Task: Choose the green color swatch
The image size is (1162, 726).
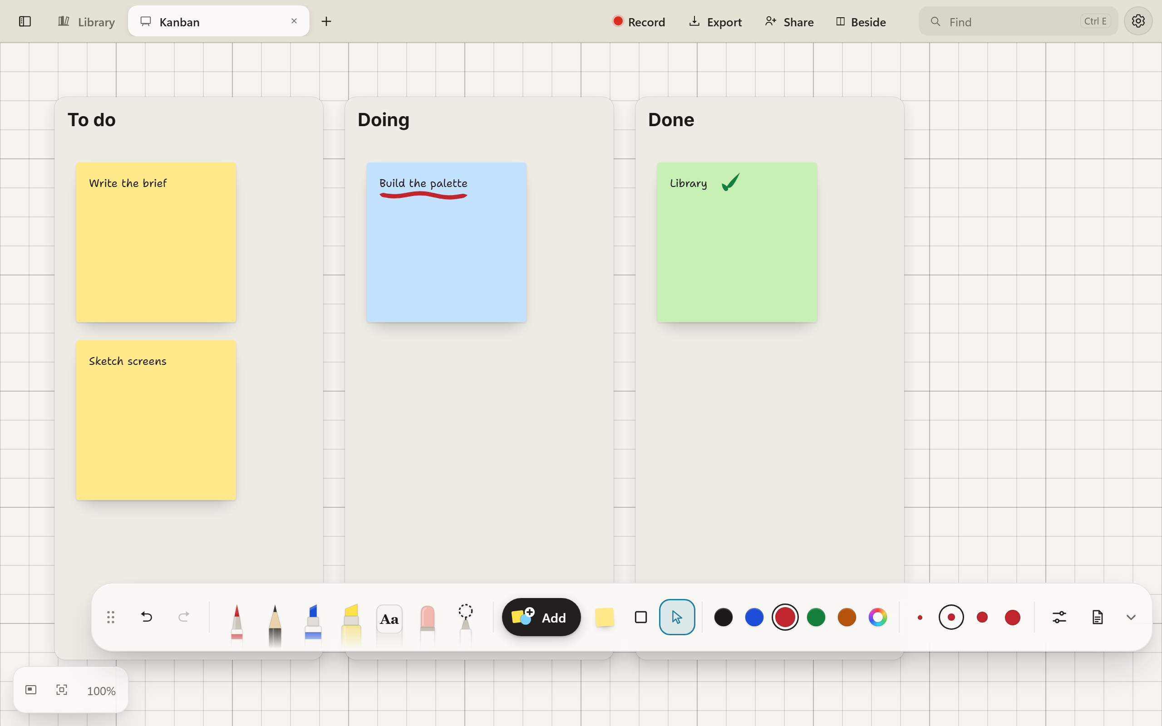Action: pos(816,617)
